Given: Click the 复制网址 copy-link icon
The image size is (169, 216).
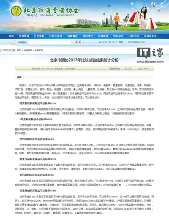Looking at the screenshot, I should coord(111,68).
